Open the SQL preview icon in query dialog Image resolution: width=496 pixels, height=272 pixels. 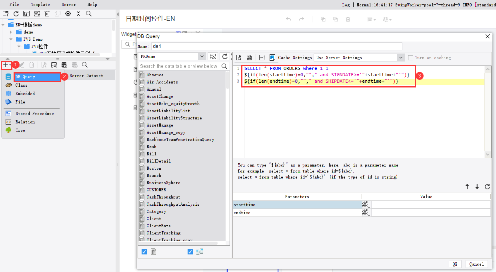pyautogui.click(x=239, y=57)
